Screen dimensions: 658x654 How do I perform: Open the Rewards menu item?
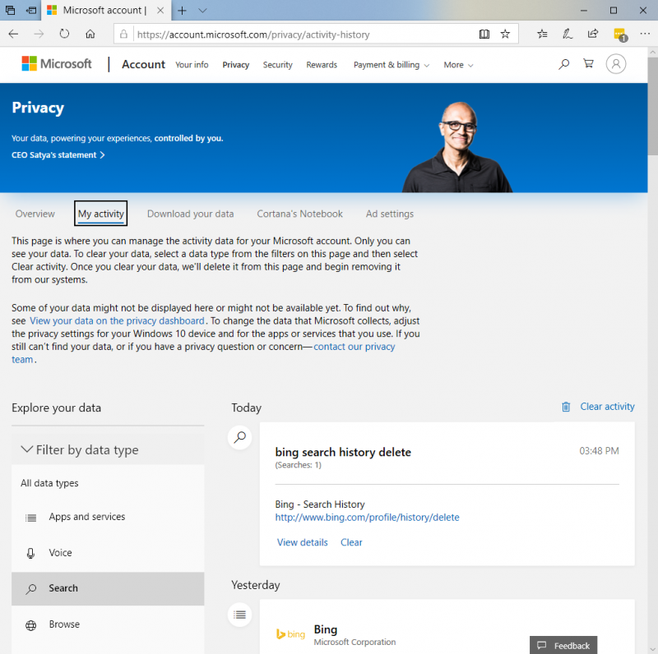coord(322,65)
